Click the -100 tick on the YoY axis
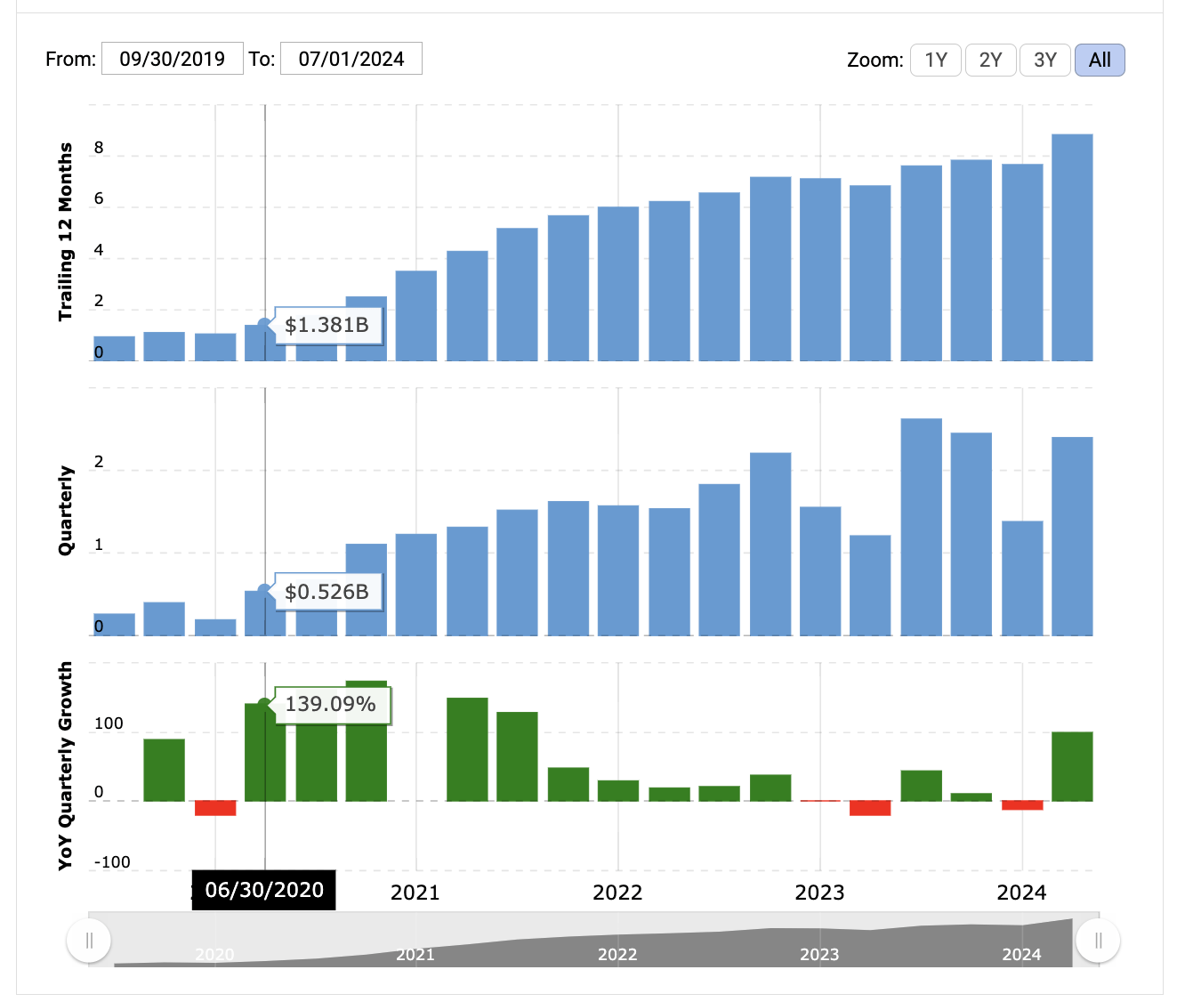The width and height of the screenshot is (1185, 1002). 112,861
